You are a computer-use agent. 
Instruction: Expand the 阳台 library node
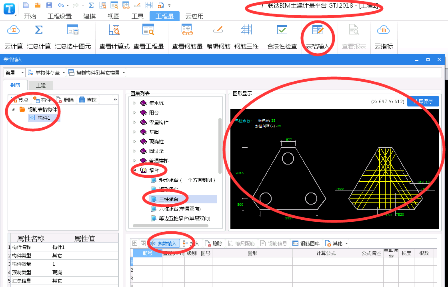pyautogui.click(x=134, y=113)
